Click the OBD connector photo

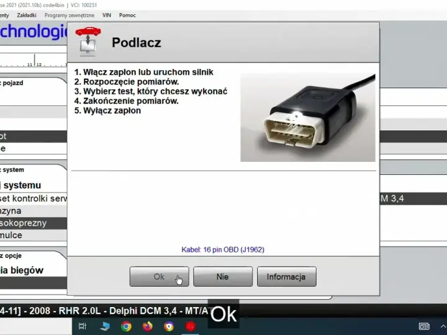[308, 118]
